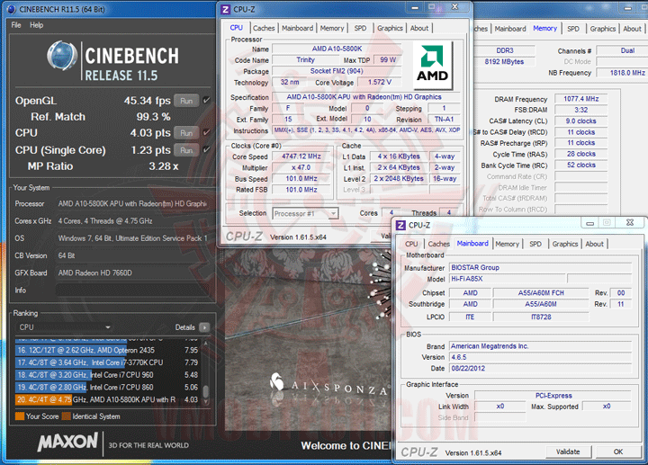
Task: Click the AIXSPONZA logo in render view
Action: click(328, 384)
